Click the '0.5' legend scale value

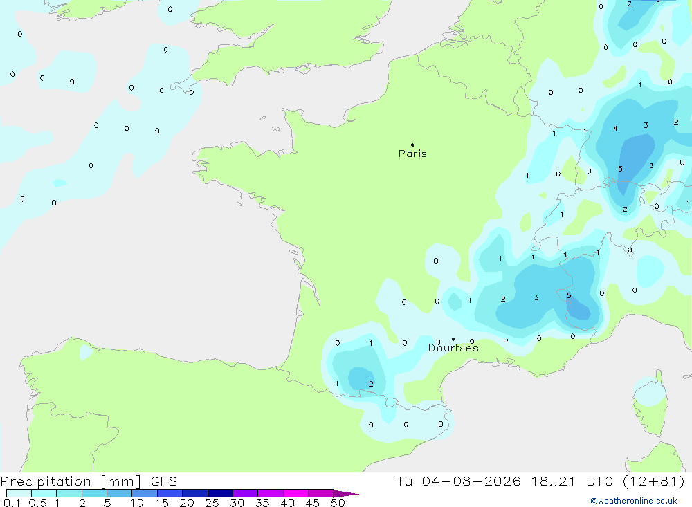tap(38, 503)
